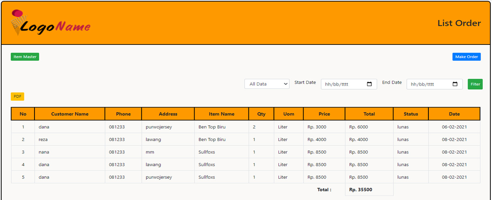Viewport: 492px width, 200px height.
Task: Click total Rp. 6000
Action: (359, 127)
